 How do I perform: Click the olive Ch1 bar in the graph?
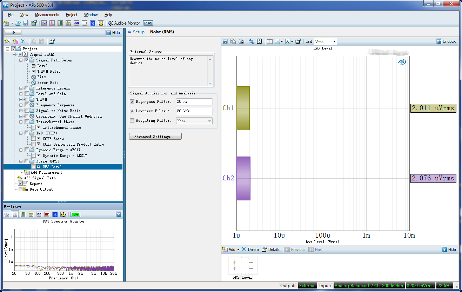point(243,108)
